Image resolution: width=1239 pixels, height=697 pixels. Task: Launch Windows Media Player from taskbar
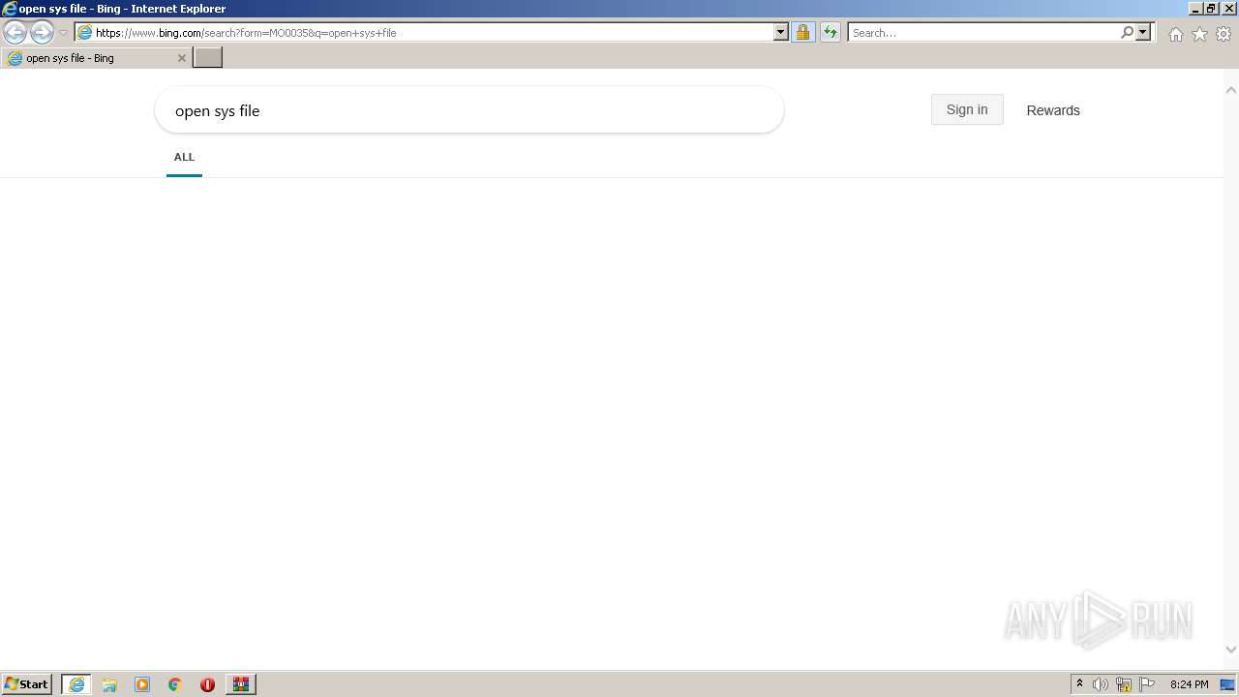[x=142, y=684]
